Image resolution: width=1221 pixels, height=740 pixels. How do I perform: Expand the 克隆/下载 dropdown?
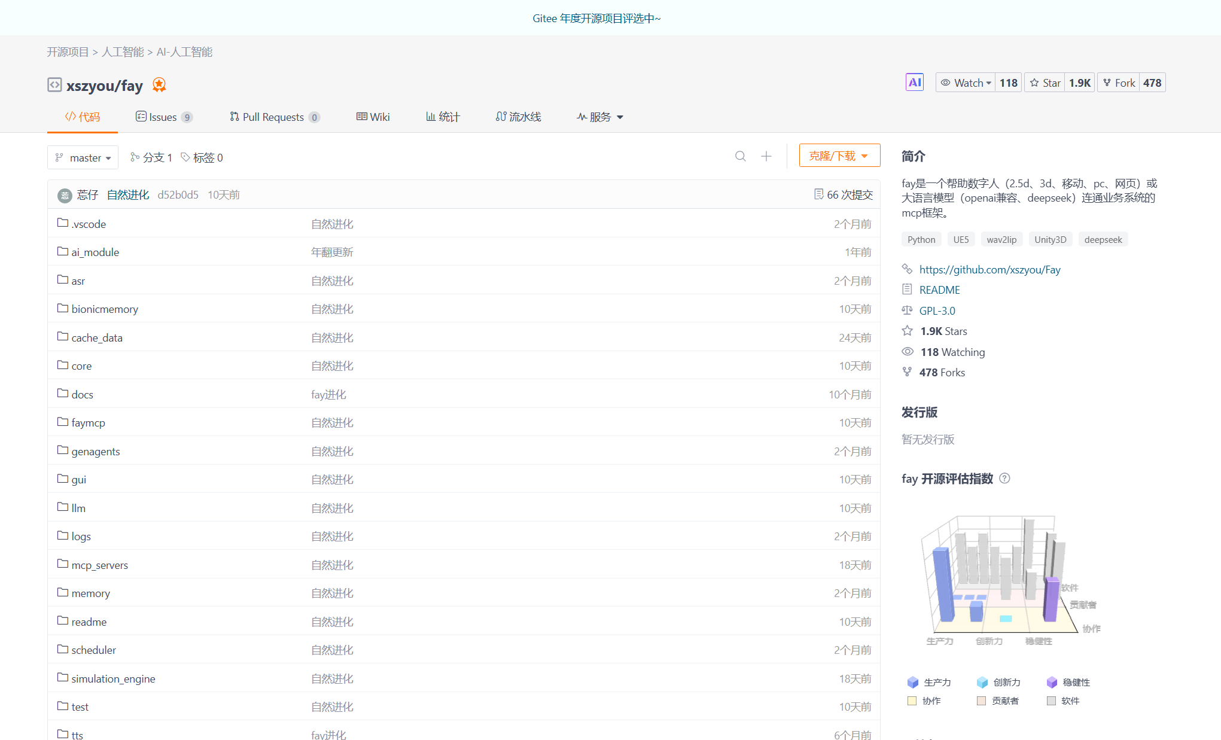pyautogui.click(x=839, y=155)
